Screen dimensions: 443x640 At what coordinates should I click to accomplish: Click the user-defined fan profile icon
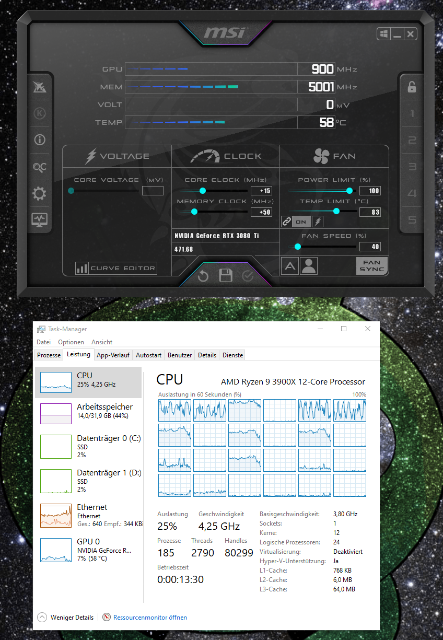309,266
